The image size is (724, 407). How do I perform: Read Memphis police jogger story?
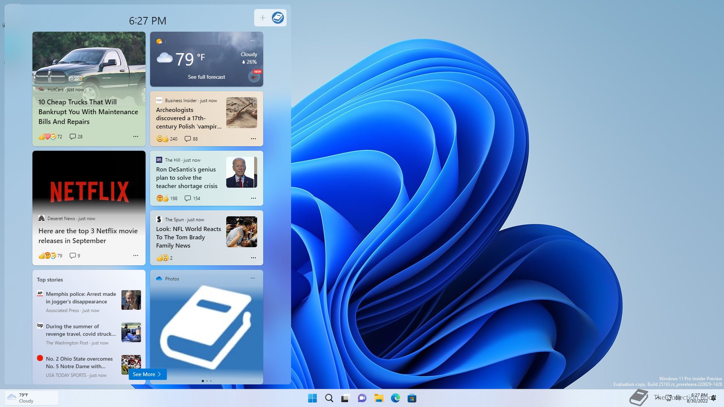81,298
